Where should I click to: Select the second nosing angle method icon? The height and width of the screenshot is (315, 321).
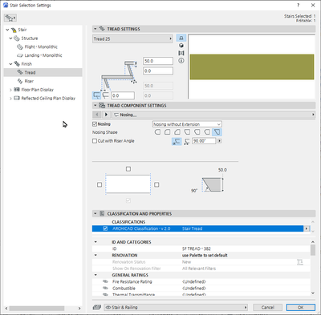(x=187, y=141)
